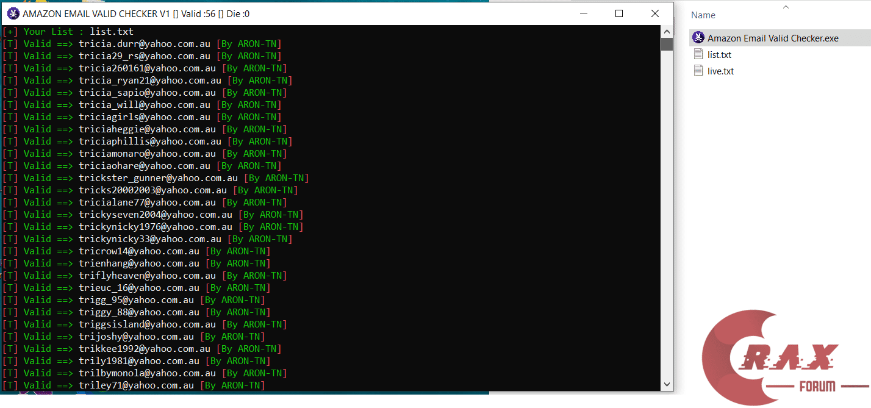The width and height of the screenshot is (871, 408).
Task: Click the console window title bar icon
Action: pos(12,13)
